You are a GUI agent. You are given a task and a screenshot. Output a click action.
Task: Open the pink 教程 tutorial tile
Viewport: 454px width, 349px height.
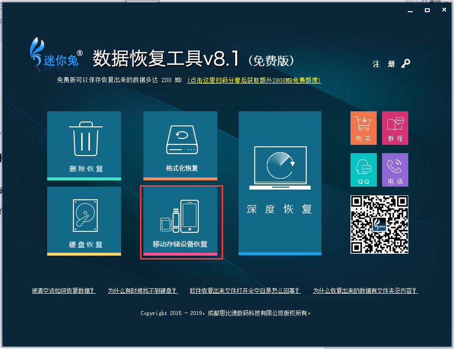click(x=395, y=128)
